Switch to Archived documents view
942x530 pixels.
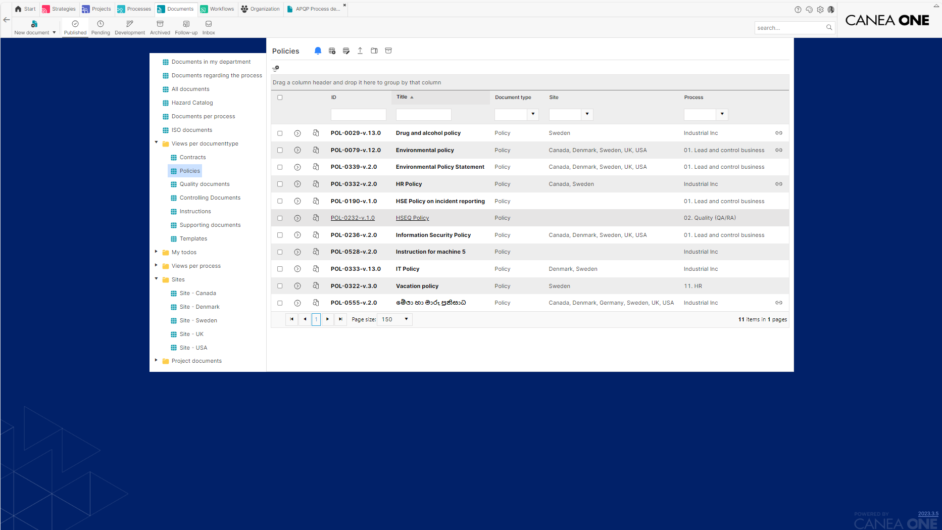click(160, 26)
